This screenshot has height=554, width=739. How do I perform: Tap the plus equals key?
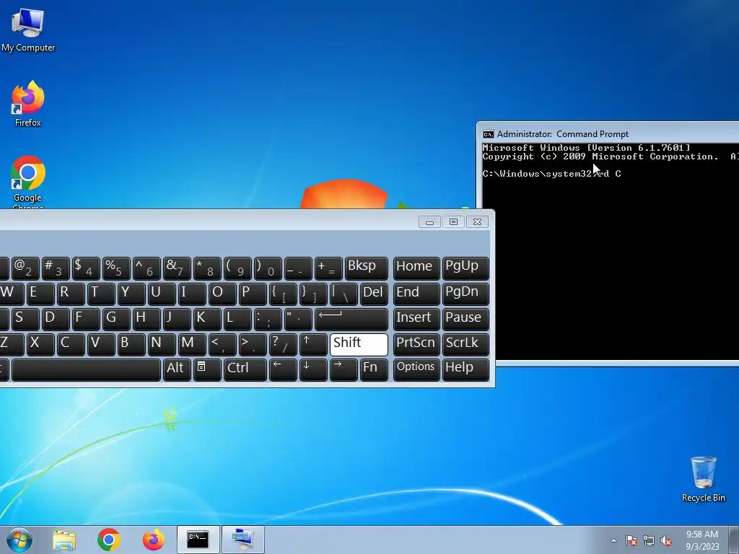click(x=328, y=268)
